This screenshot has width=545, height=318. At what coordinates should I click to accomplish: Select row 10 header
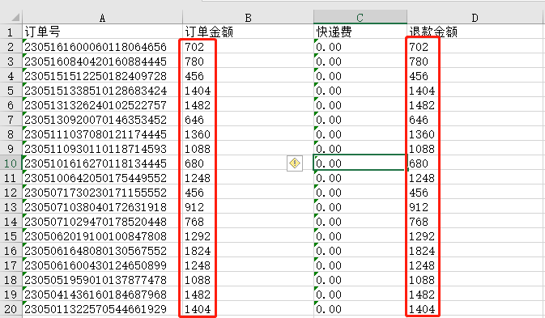pos(11,163)
